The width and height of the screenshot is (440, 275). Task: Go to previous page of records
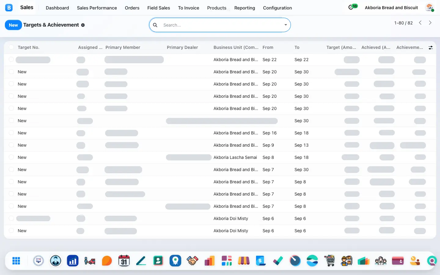click(420, 23)
